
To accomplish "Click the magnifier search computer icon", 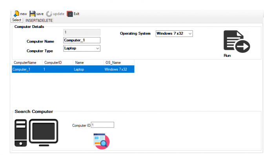I will click(102, 141).
